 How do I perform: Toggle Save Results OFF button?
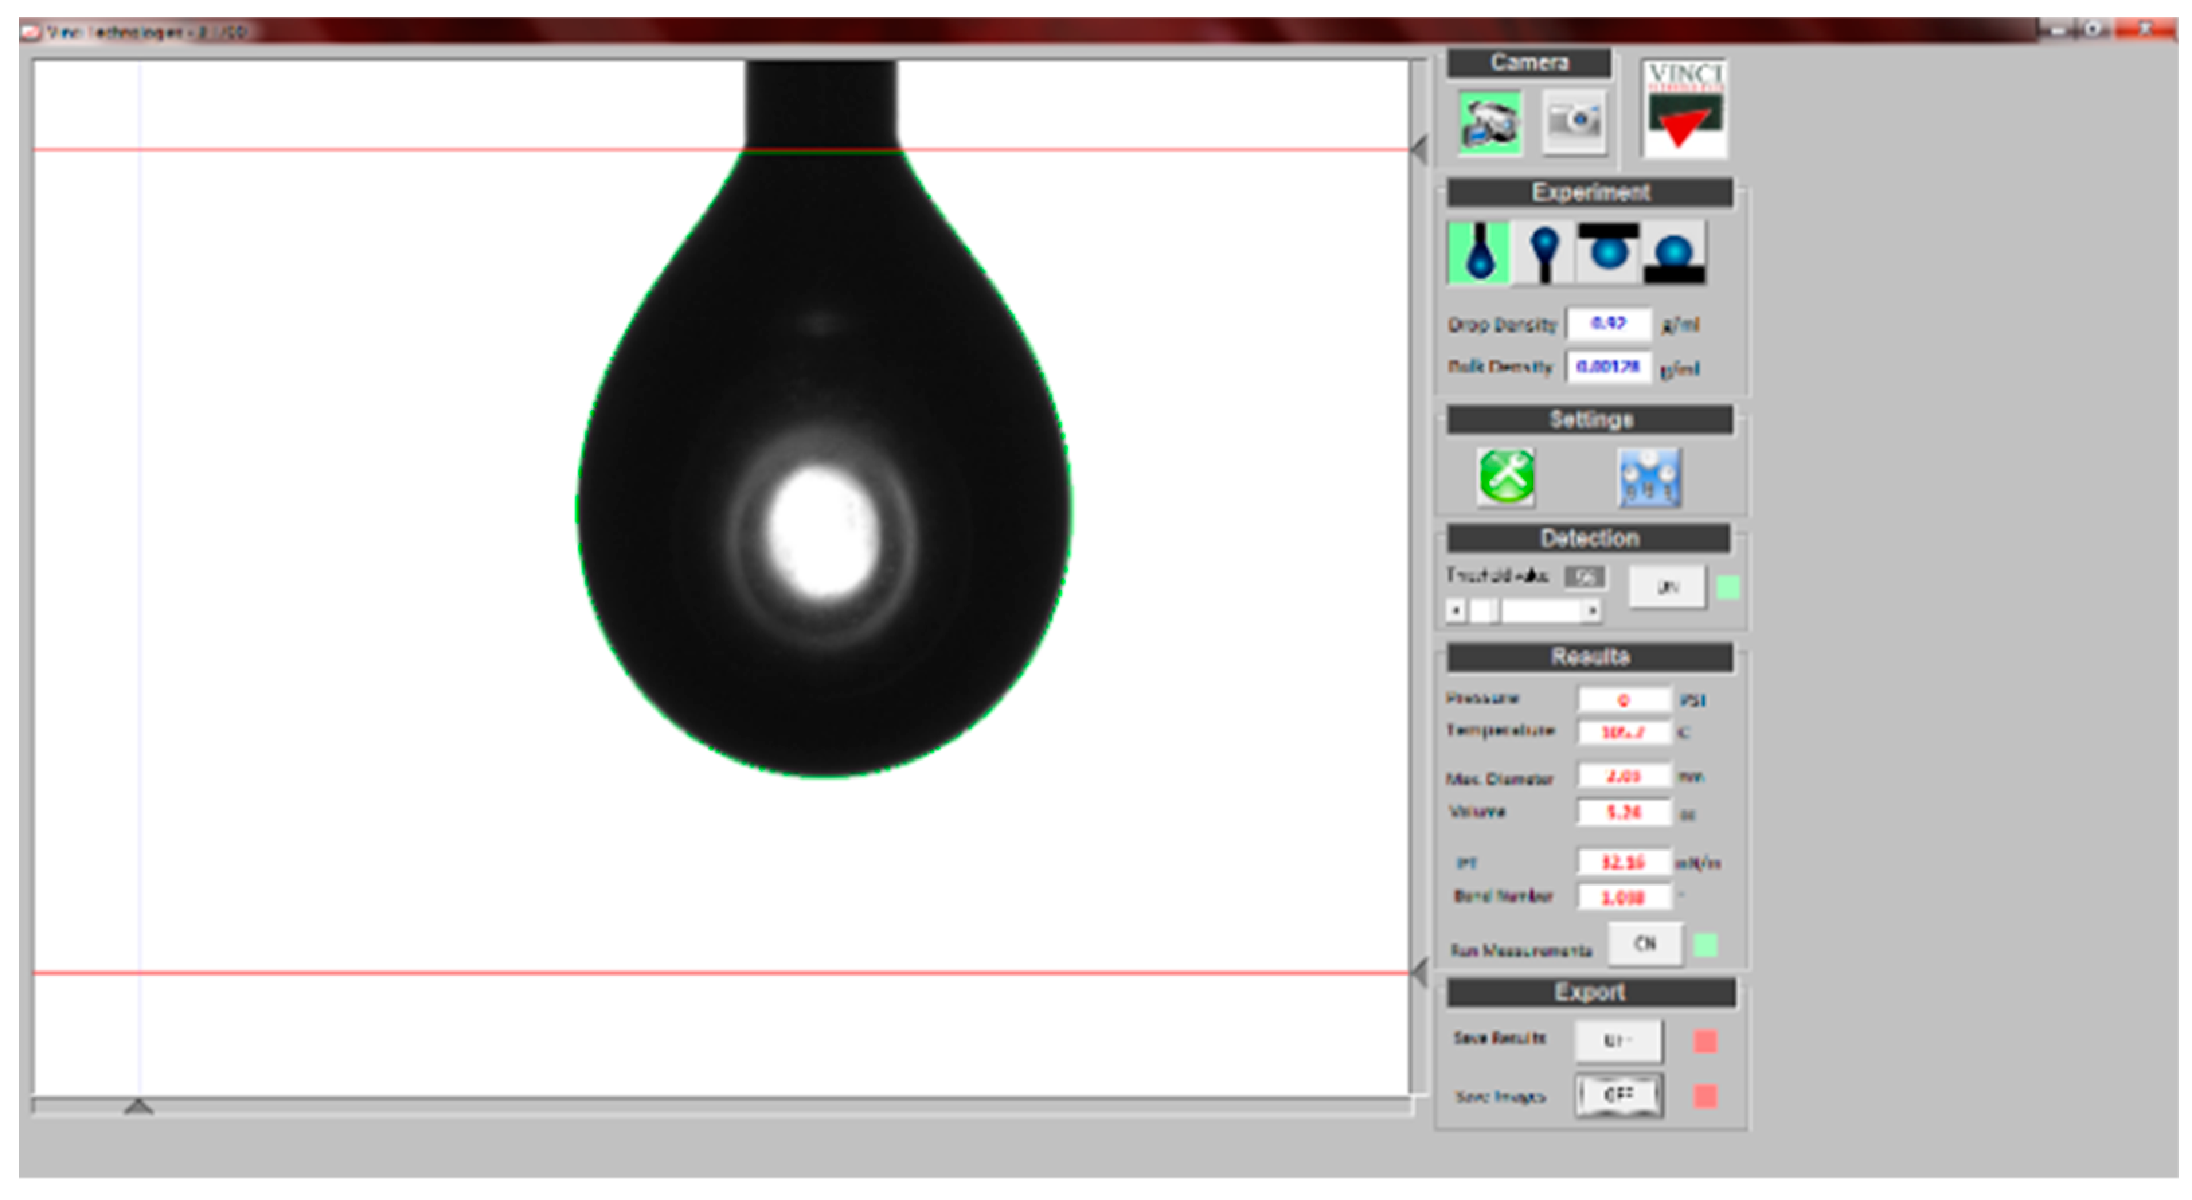tap(1617, 1041)
